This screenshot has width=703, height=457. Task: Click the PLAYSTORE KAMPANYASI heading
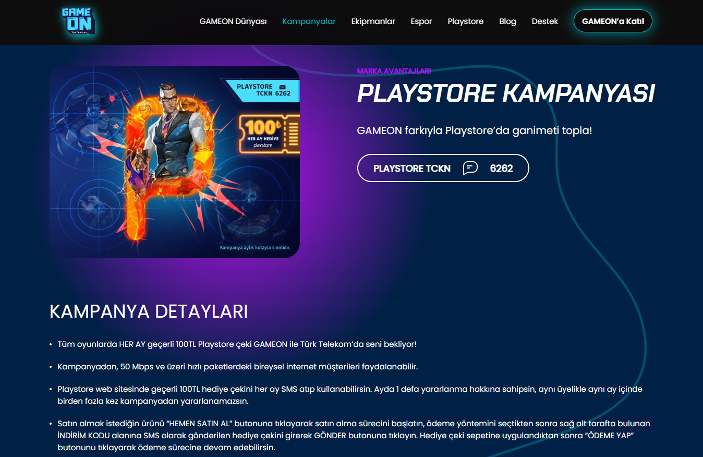505,93
